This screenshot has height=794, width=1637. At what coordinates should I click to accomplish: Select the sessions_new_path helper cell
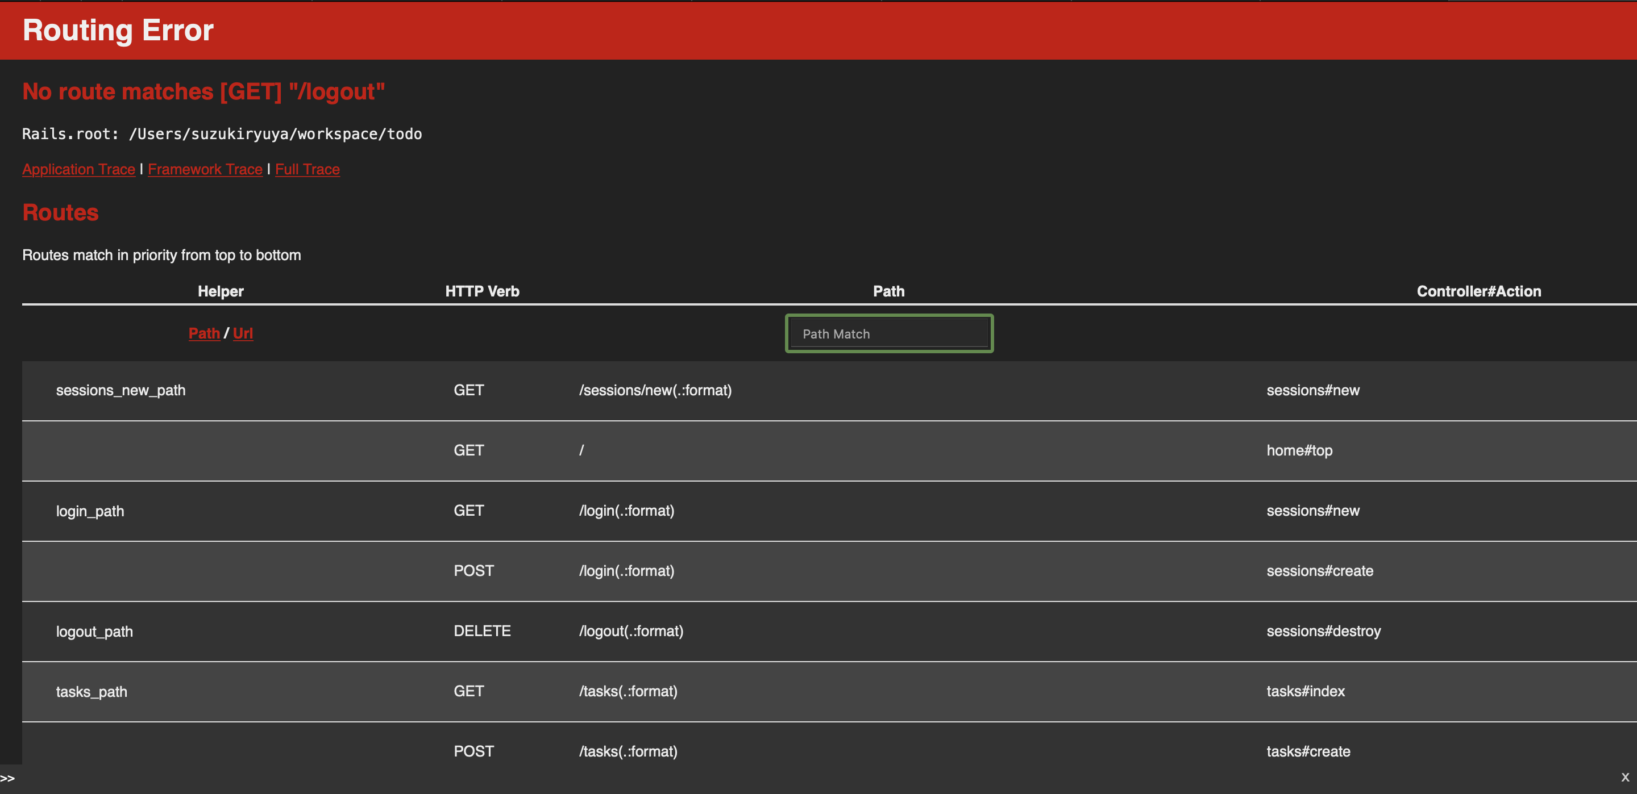click(121, 390)
